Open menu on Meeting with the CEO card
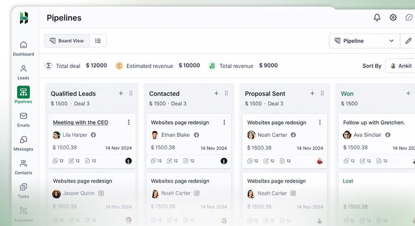415x226 pixels. pos(128,122)
